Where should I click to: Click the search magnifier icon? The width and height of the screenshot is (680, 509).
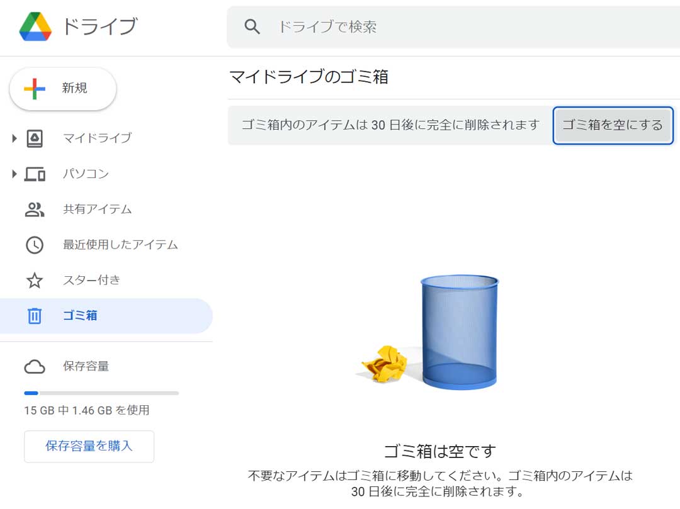tap(252, 27)
